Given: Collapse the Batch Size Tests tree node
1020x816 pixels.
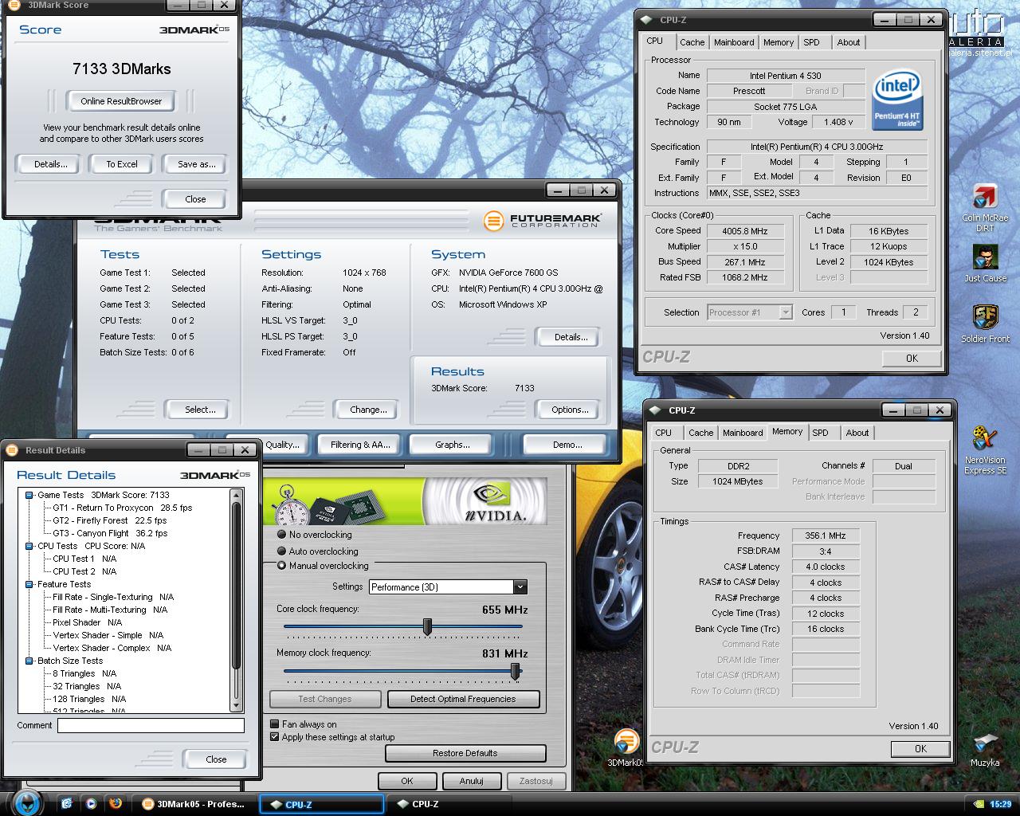Looking at the screenshot, I should pos(29,661).
